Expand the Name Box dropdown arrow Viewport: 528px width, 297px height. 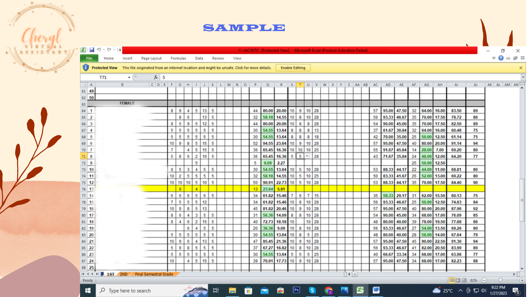(x=129, y=78)
